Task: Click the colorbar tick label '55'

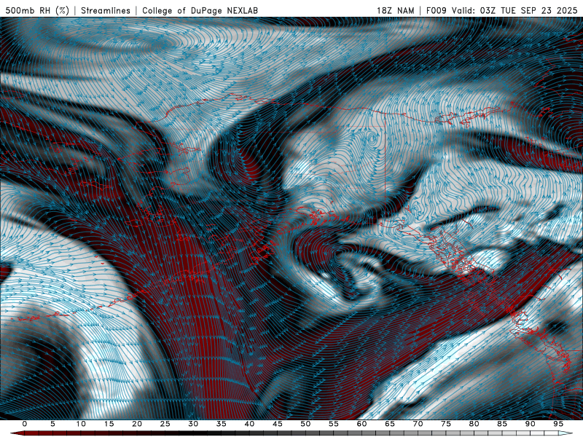Action: pos(334,424)
